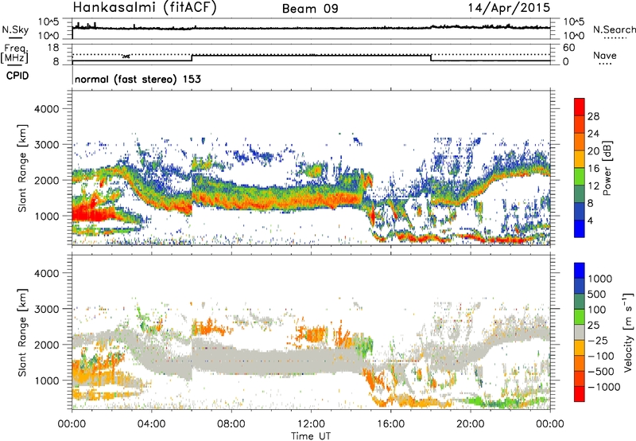The image size is (636, 441).
Task: Click the Nave legend label
Action: [605, 55]
